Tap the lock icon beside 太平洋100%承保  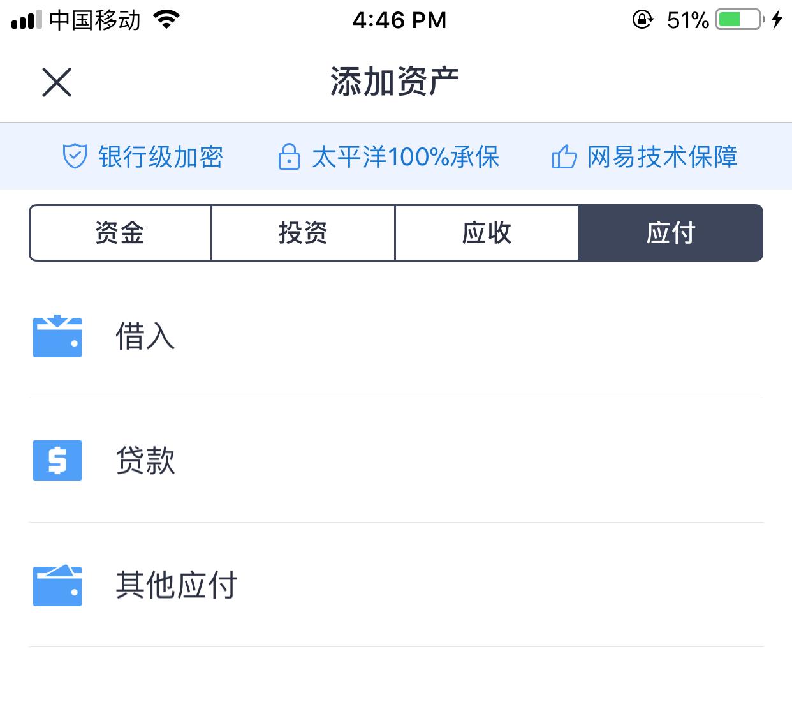point(289,156)
